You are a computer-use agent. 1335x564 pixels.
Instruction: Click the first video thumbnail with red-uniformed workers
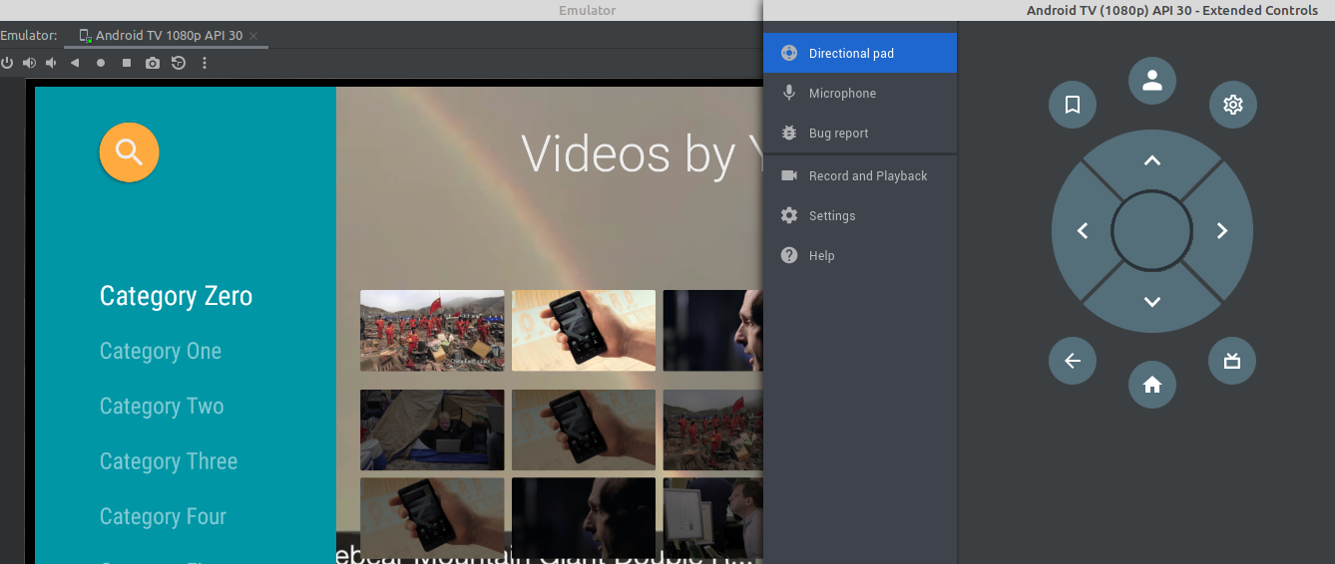[432, 330]
